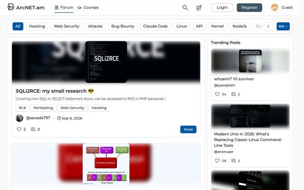304x190 pixels.
Task: Filter by Attacks category
Action: pos(95,27)
